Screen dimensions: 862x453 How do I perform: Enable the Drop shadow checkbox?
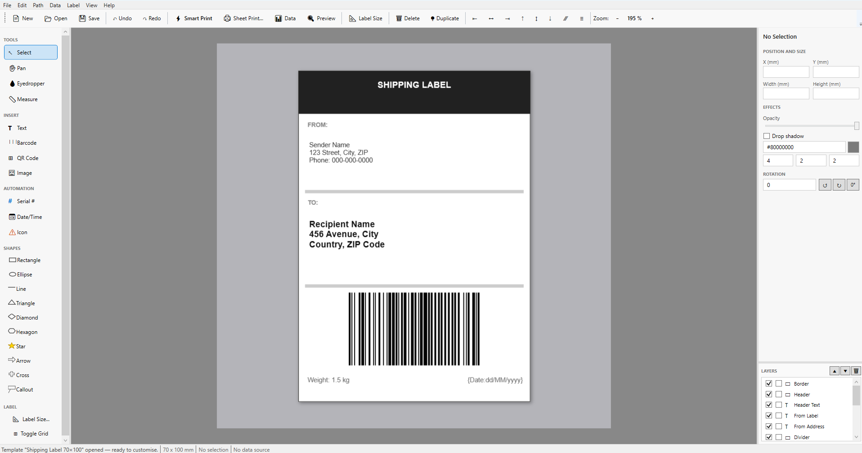(767, 136)
